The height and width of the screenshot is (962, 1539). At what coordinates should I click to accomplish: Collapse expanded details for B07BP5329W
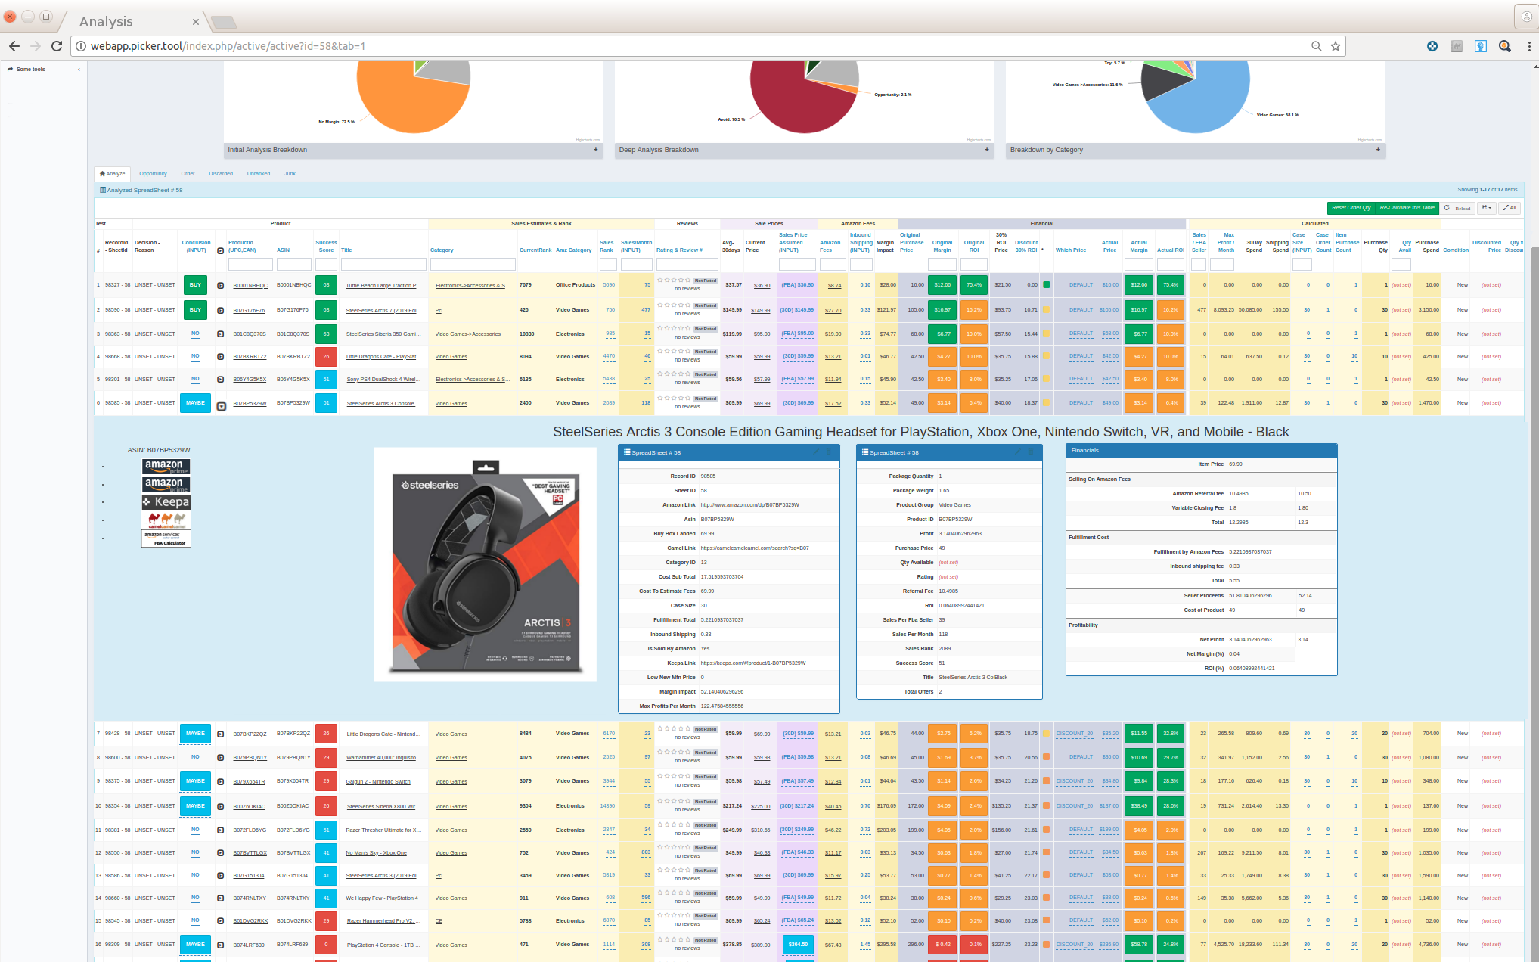[222, 406]
